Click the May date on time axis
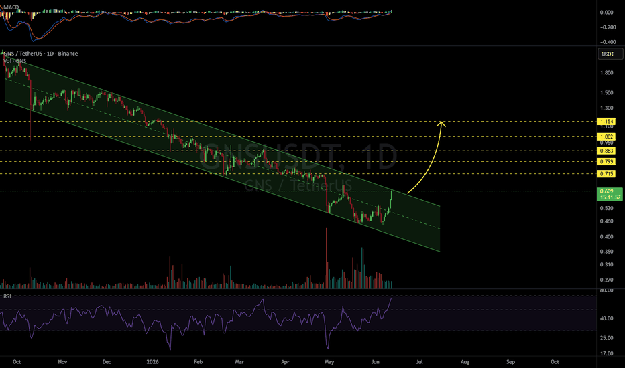 [329, 361]
